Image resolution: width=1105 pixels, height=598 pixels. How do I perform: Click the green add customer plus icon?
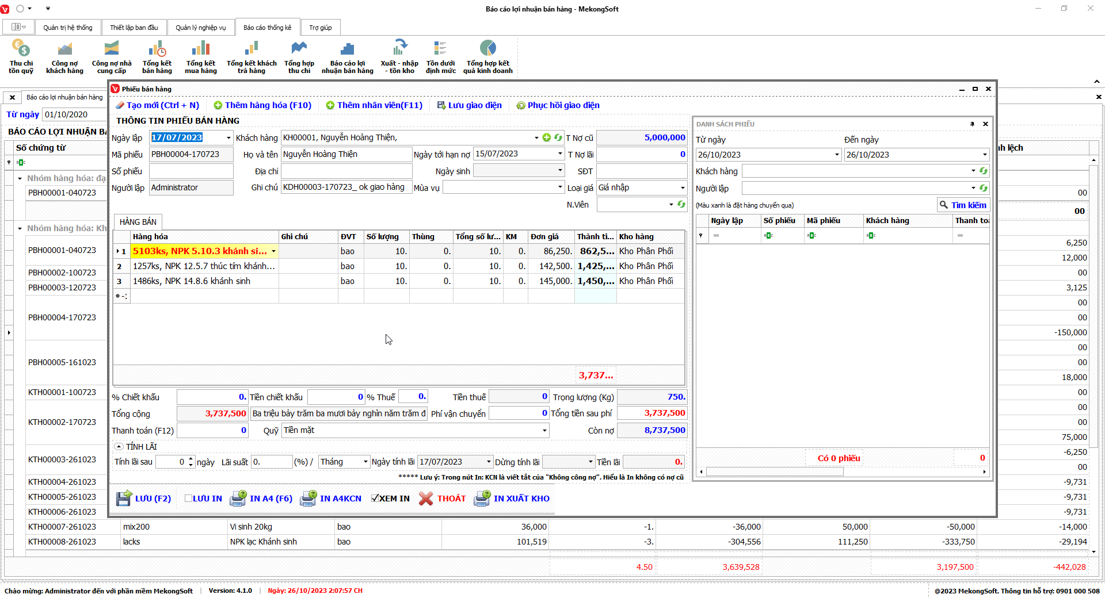(547, 137)
